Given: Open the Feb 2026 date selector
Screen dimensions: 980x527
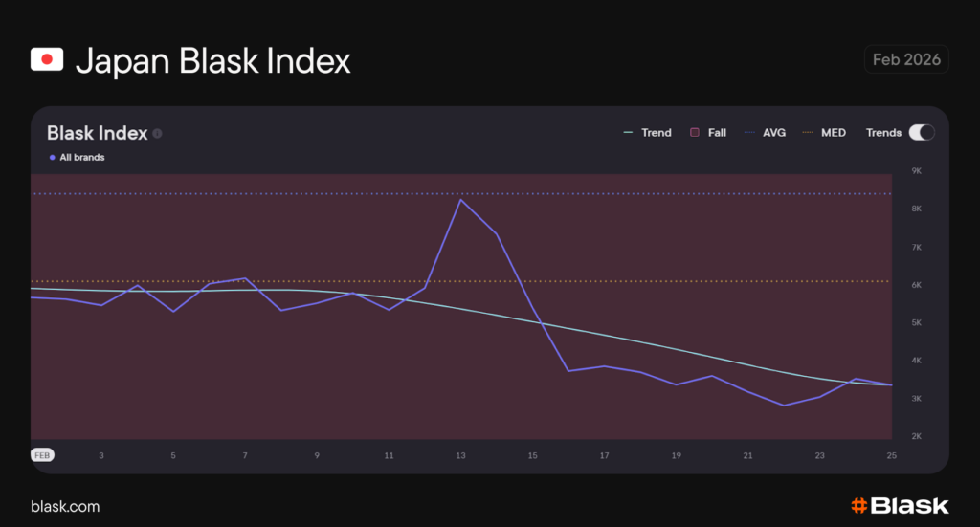Looking at the screenshot, I should pos(906,59).
